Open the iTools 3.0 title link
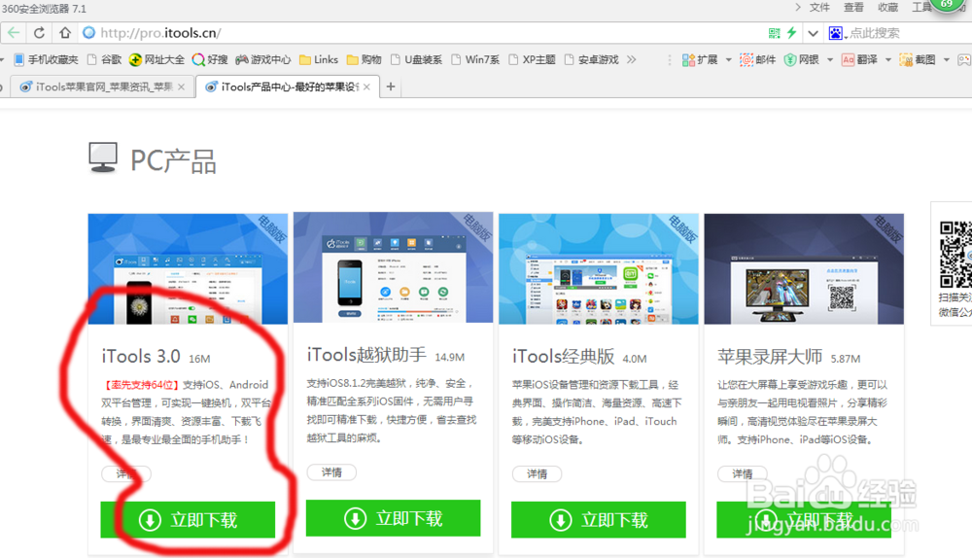This screenshot has width=972, height=558. click(141, 357)
